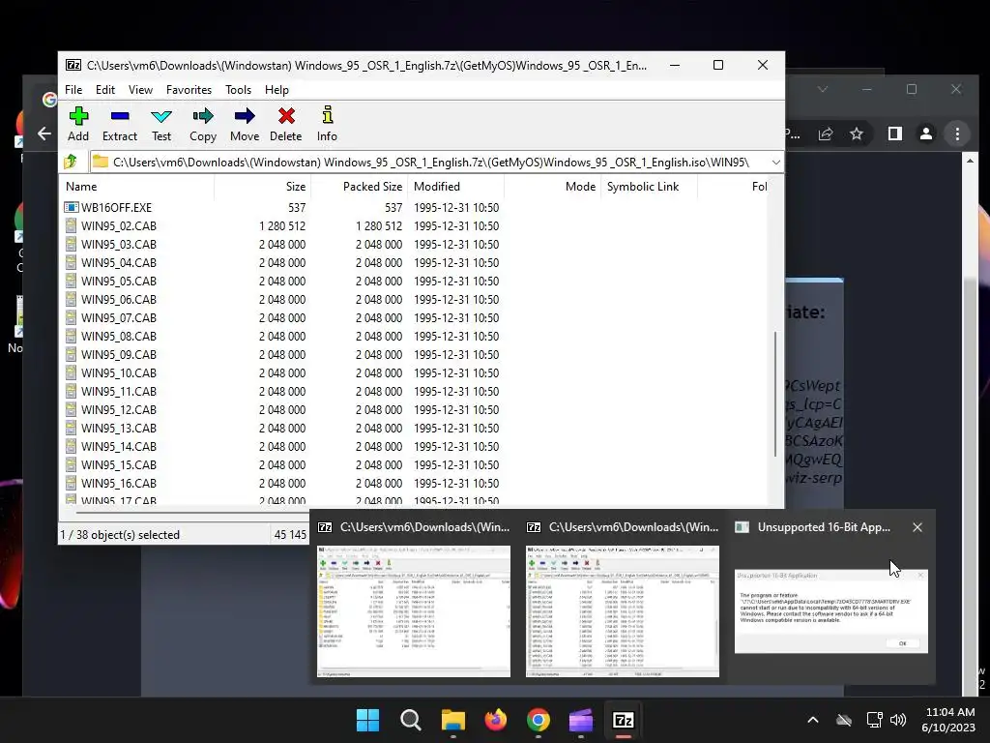Open the File menu

[x=73, y=90]
